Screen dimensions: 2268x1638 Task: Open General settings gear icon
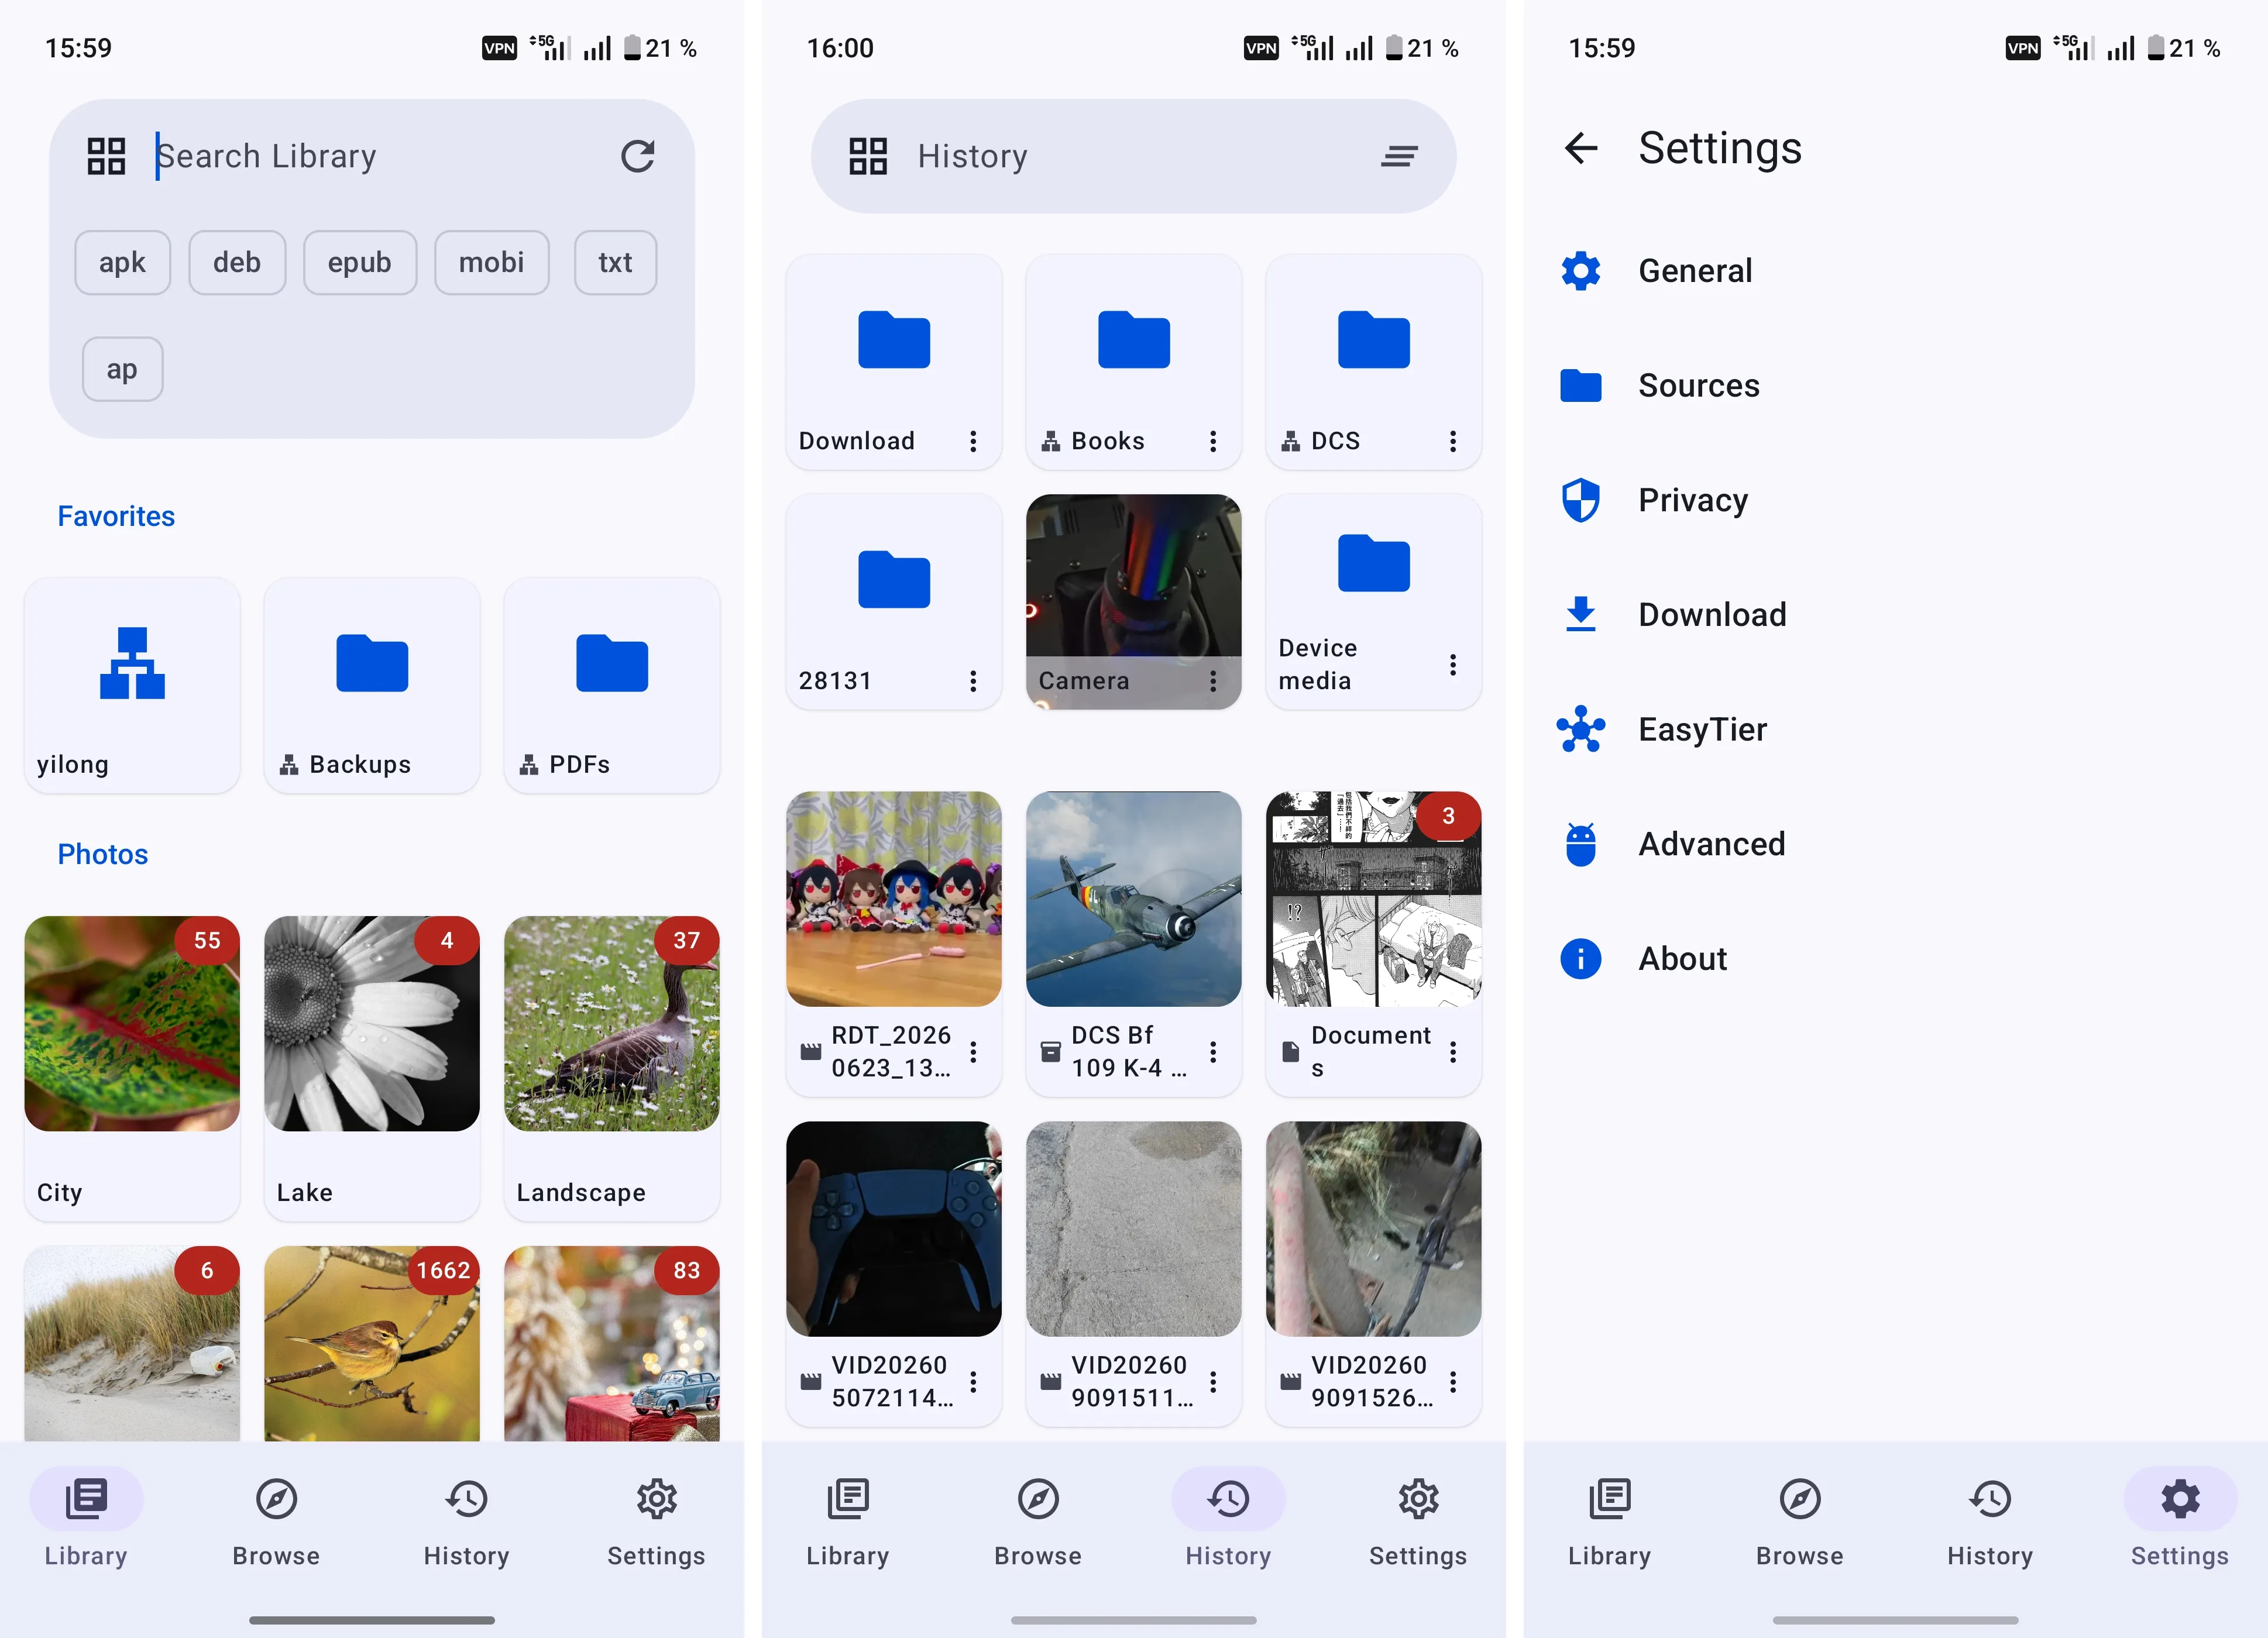(1581, 271)
